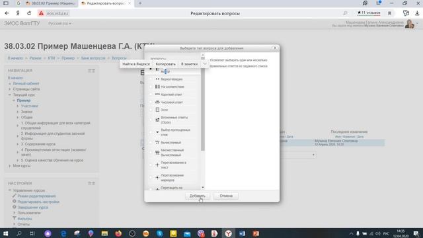This screenshot has width=423, height=238.
Task: Click the pencil icon for Режим редактирования
Action: click(x=15, y=196)
